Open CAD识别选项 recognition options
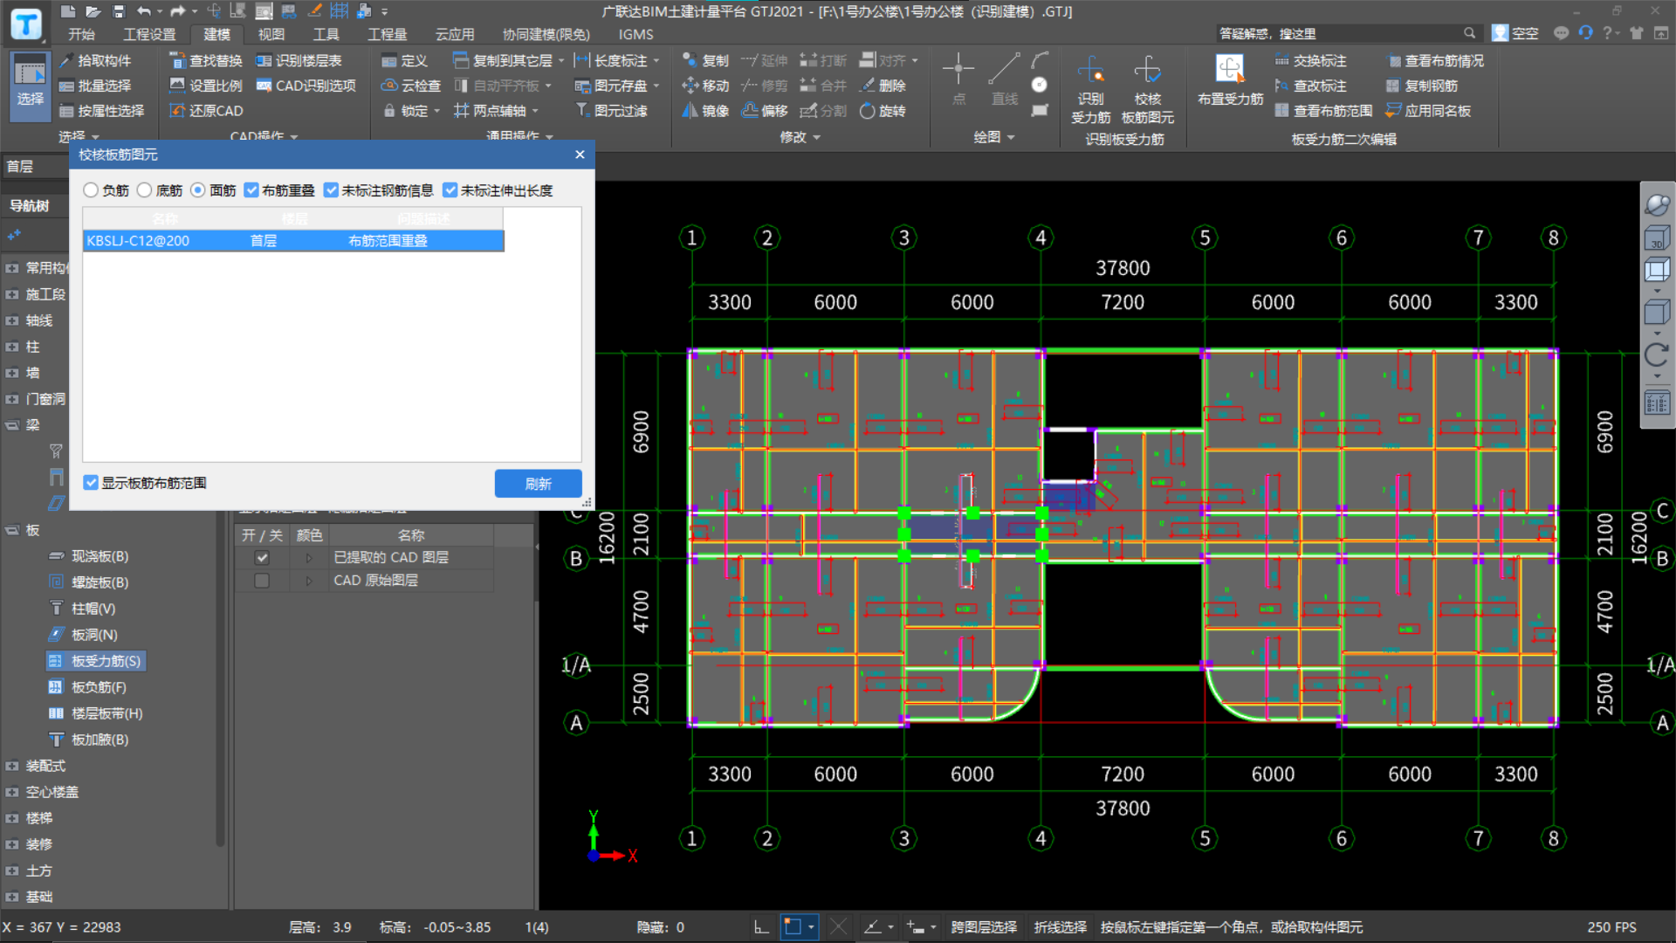Image resolution: width=1676 pixels, height=943 pixels. click(306, 86)
